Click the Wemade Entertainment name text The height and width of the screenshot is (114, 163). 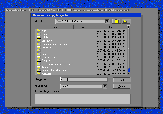(x=54, y=71)
